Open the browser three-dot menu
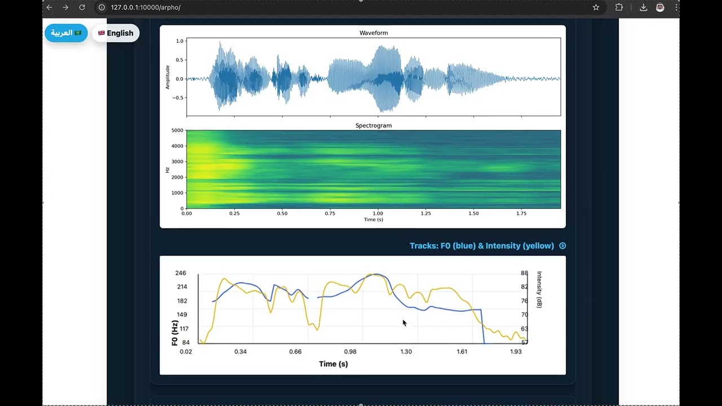The height and width of the screenshot is (406, 722). coord(676,7)
